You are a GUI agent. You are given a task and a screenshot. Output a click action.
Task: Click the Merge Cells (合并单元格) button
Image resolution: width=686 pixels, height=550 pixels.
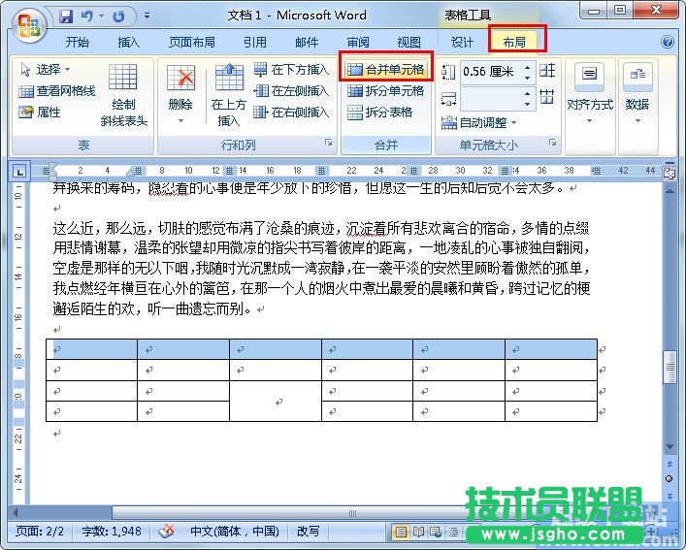click(x=386, y=70)
